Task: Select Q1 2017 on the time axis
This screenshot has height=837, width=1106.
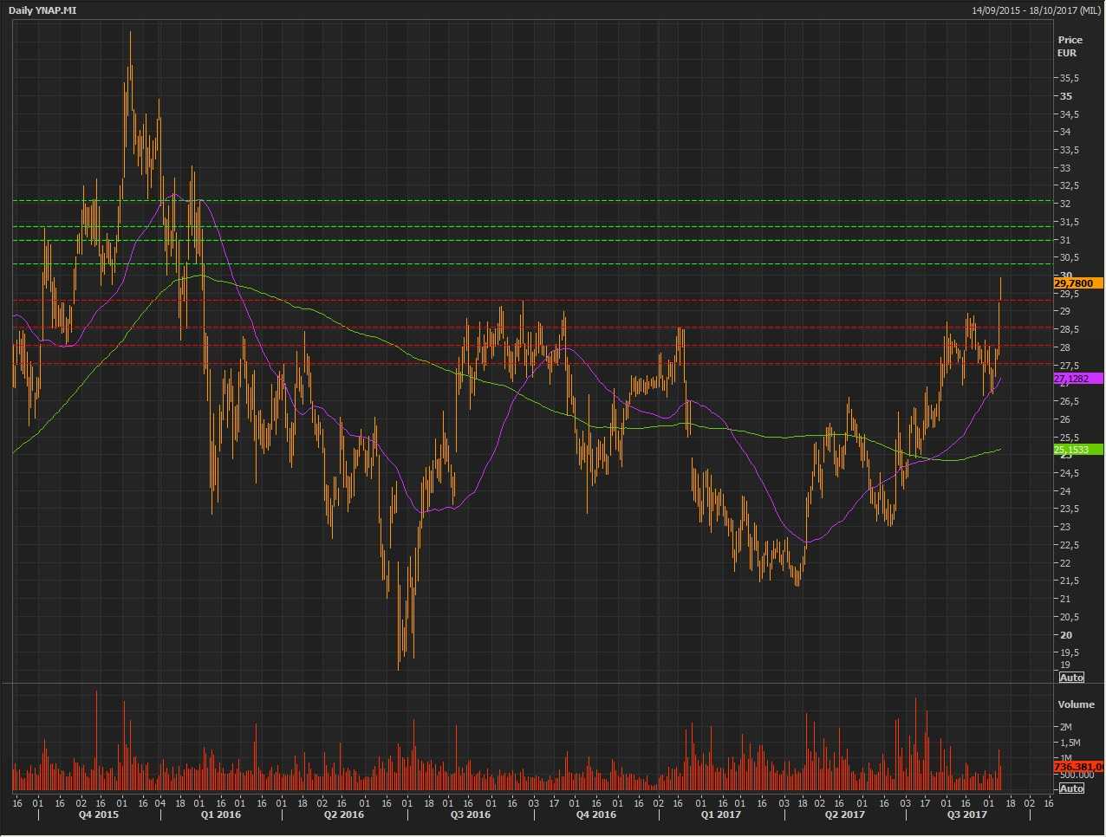Action: [721, 814]
